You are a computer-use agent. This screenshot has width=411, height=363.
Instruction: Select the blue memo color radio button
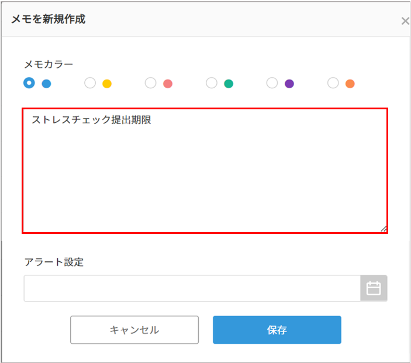29,83
